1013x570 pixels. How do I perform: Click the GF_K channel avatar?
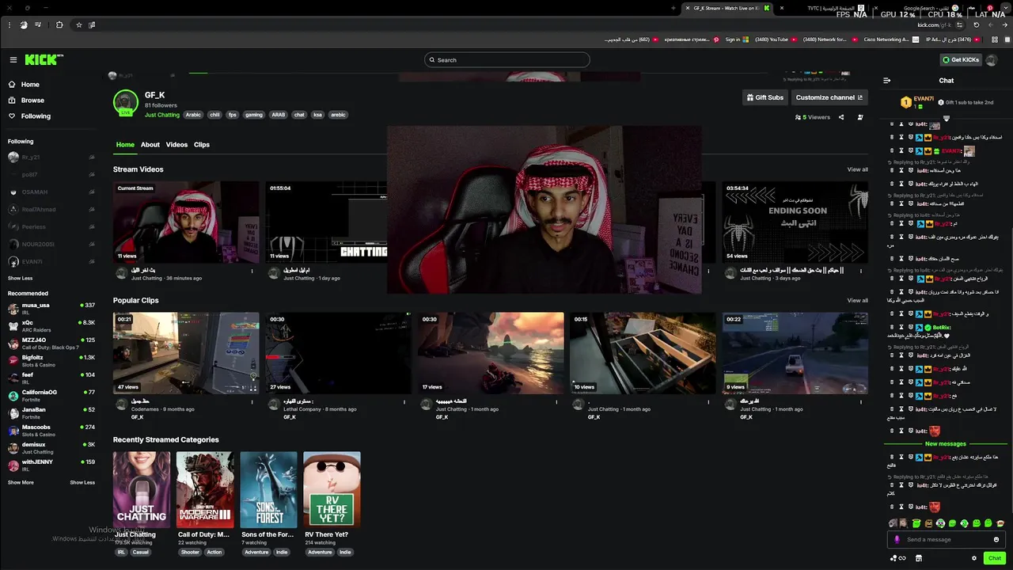126,102
